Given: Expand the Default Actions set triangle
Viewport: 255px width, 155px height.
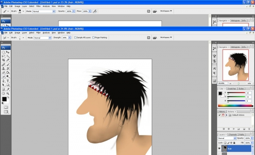Looking at the screenshot, I should pos(227,115).
